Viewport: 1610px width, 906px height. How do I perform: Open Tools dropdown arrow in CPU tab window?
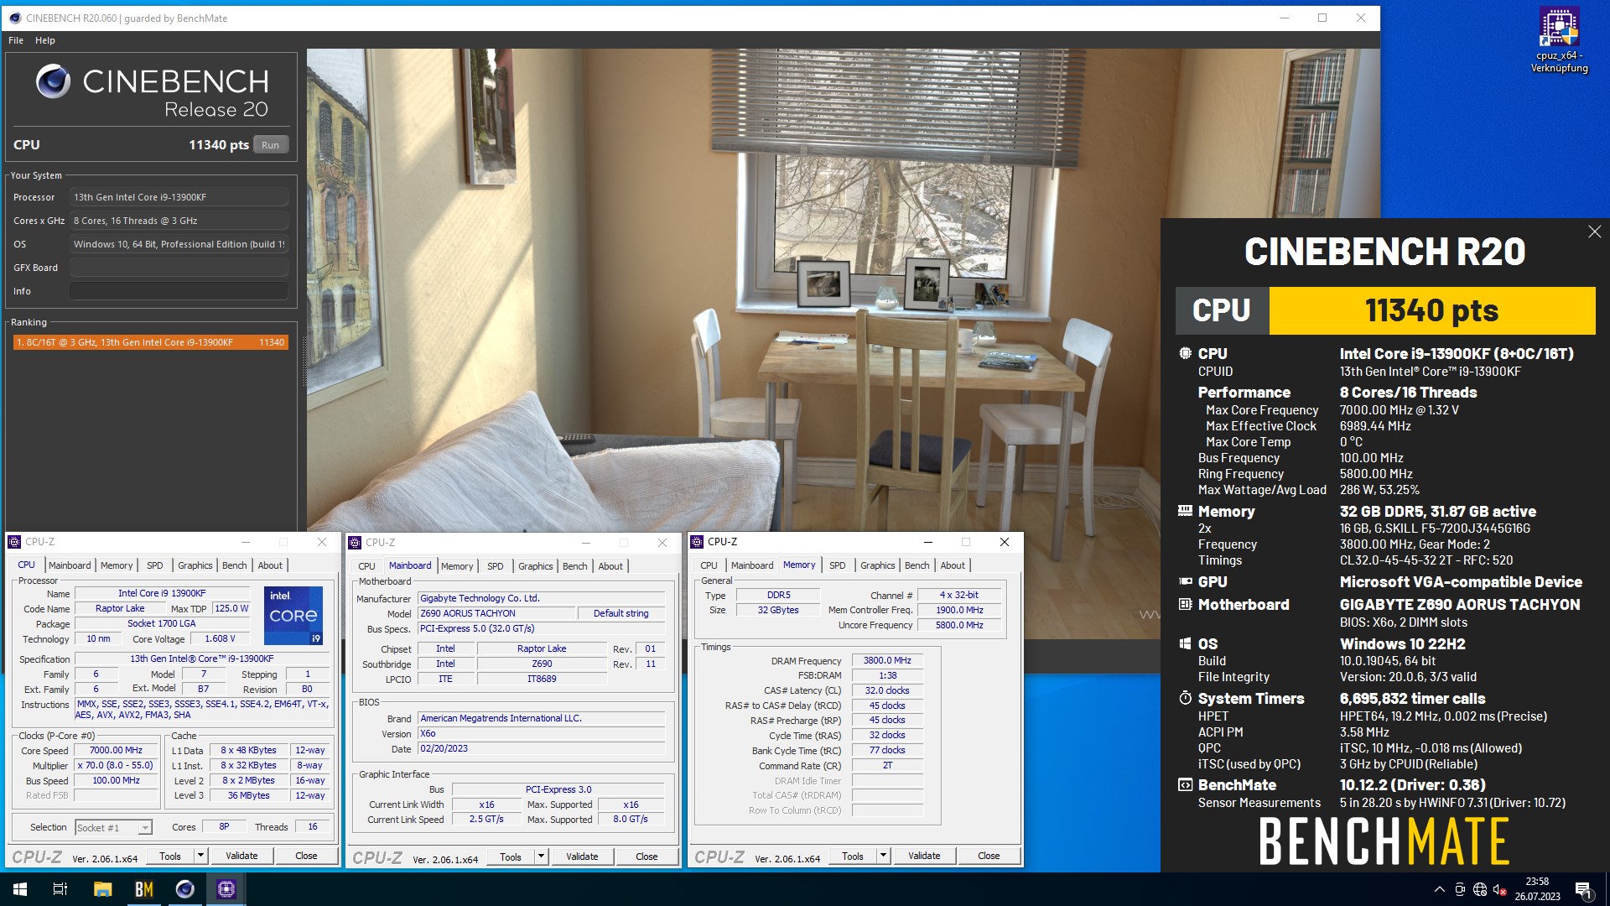coord(200,856)
